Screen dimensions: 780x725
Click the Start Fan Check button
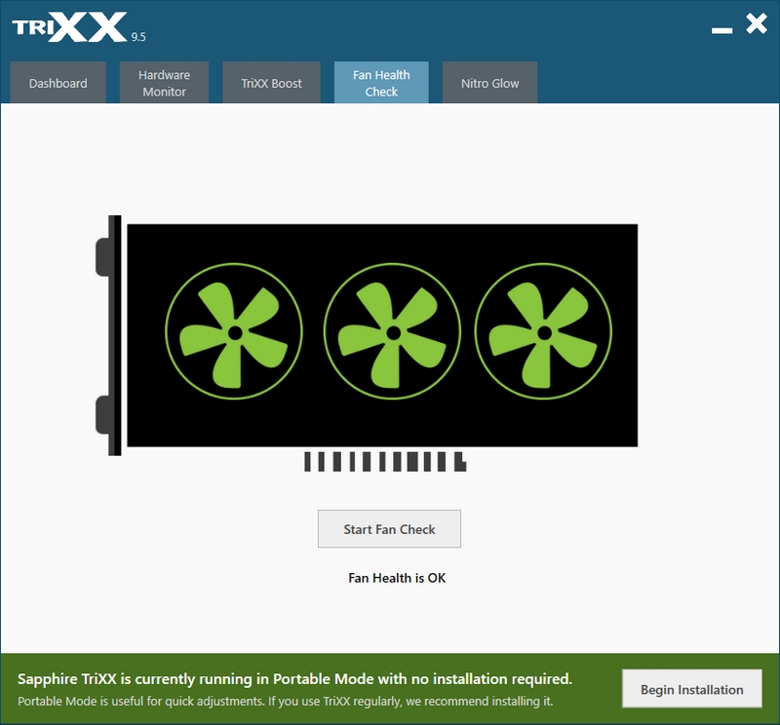coord(389,528)
